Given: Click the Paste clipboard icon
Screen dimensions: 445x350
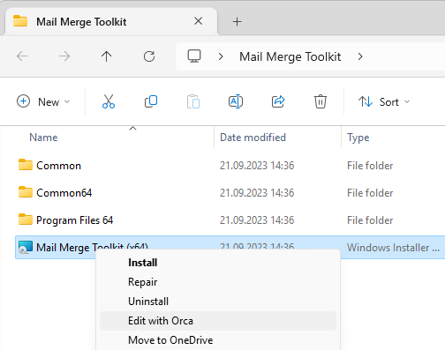Looking at the screenshot, I should click(193, 101).
